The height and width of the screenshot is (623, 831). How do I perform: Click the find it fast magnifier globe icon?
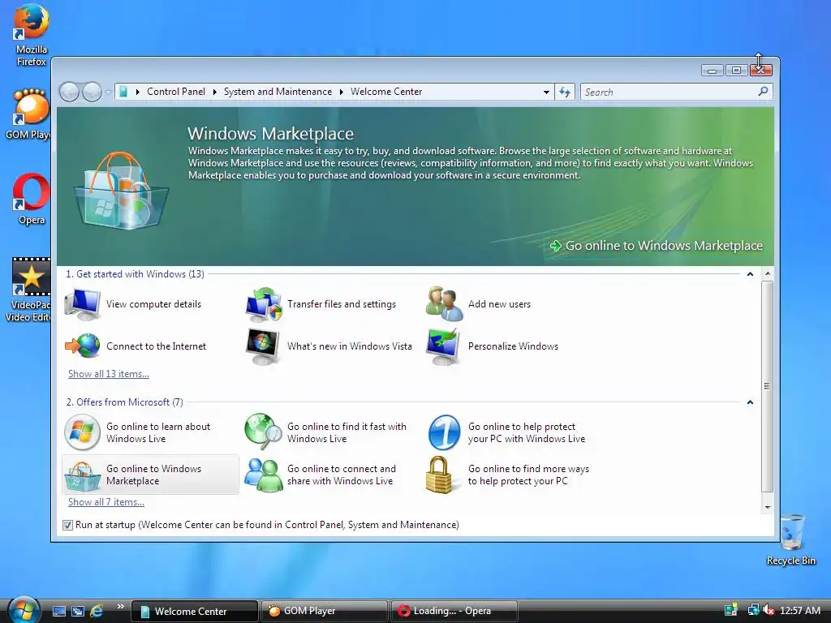pyautogui.click(x=264, y=432)
